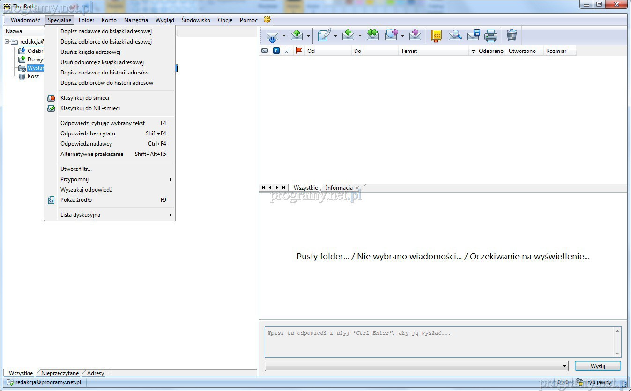
Task: Click the red flag column header
Action: tap(299, 51)
